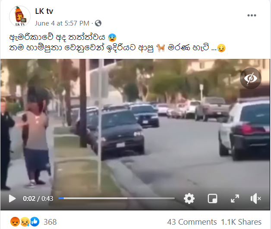This screenshot has width=271, height=229.
Task: Open post options three-dot menu
Action: pyautogui.click(x=252, y=16)
